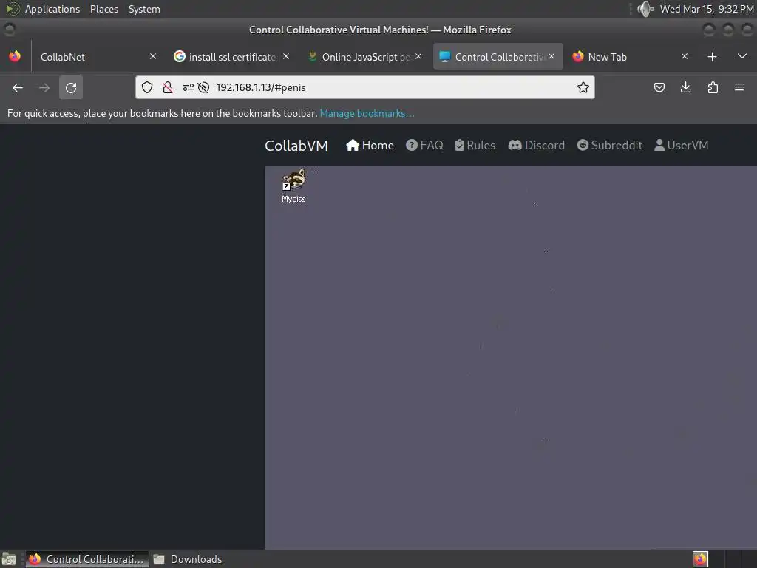
Task: Open the System menu in the top panel
Action: (x=144, y=9)
